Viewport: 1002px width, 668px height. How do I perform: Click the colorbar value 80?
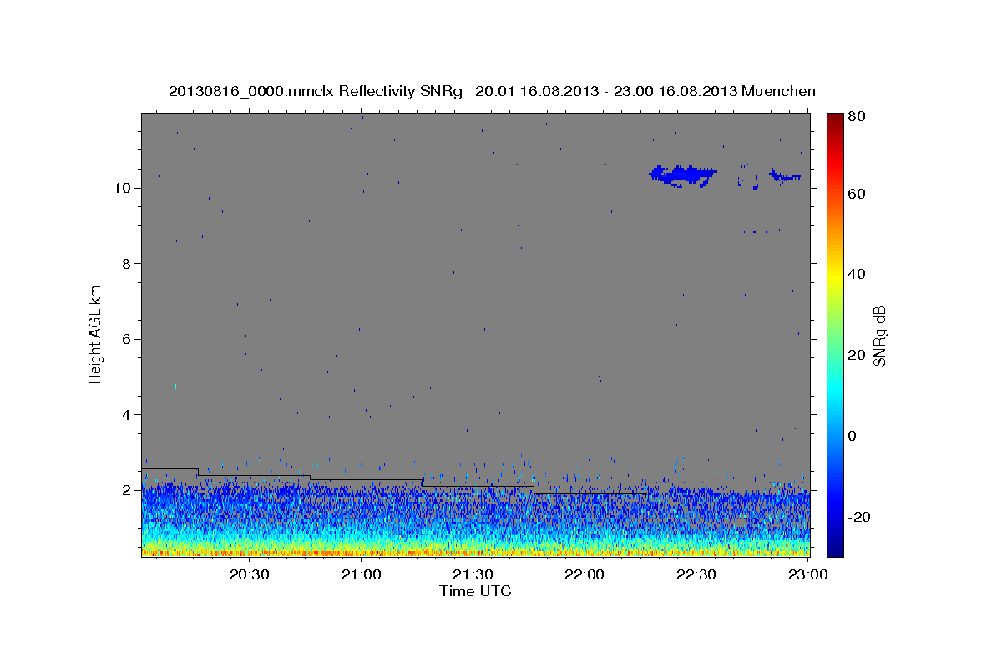(x=858, y=117)
